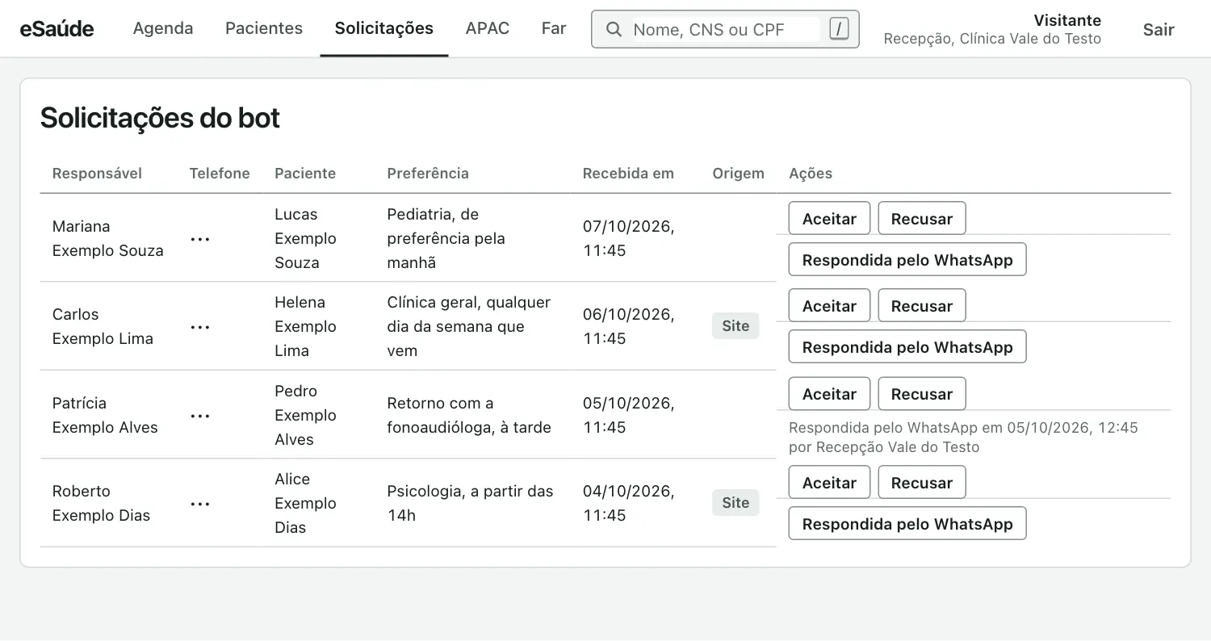Viewport: 1211px width, 641px height.
Task: Click the Origem column header
Action: point(738,174)
